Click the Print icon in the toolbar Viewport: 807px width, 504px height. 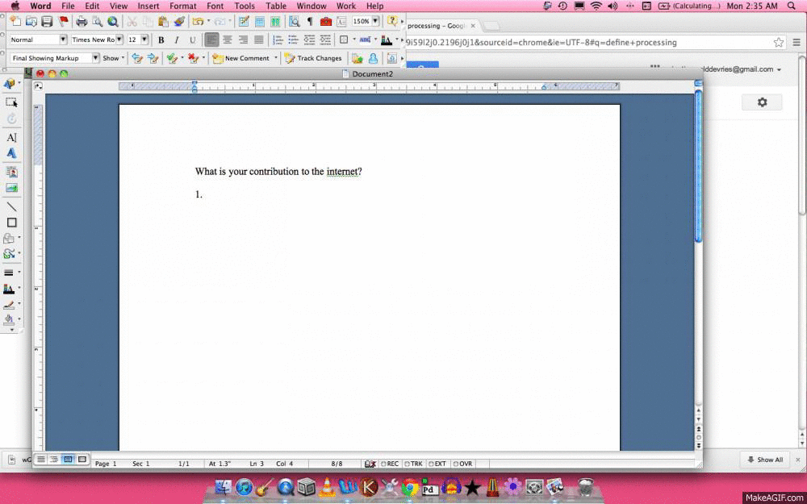click(82, 22)
